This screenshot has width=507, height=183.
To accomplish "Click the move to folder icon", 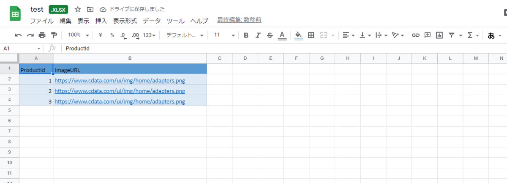I will [90, 9].
